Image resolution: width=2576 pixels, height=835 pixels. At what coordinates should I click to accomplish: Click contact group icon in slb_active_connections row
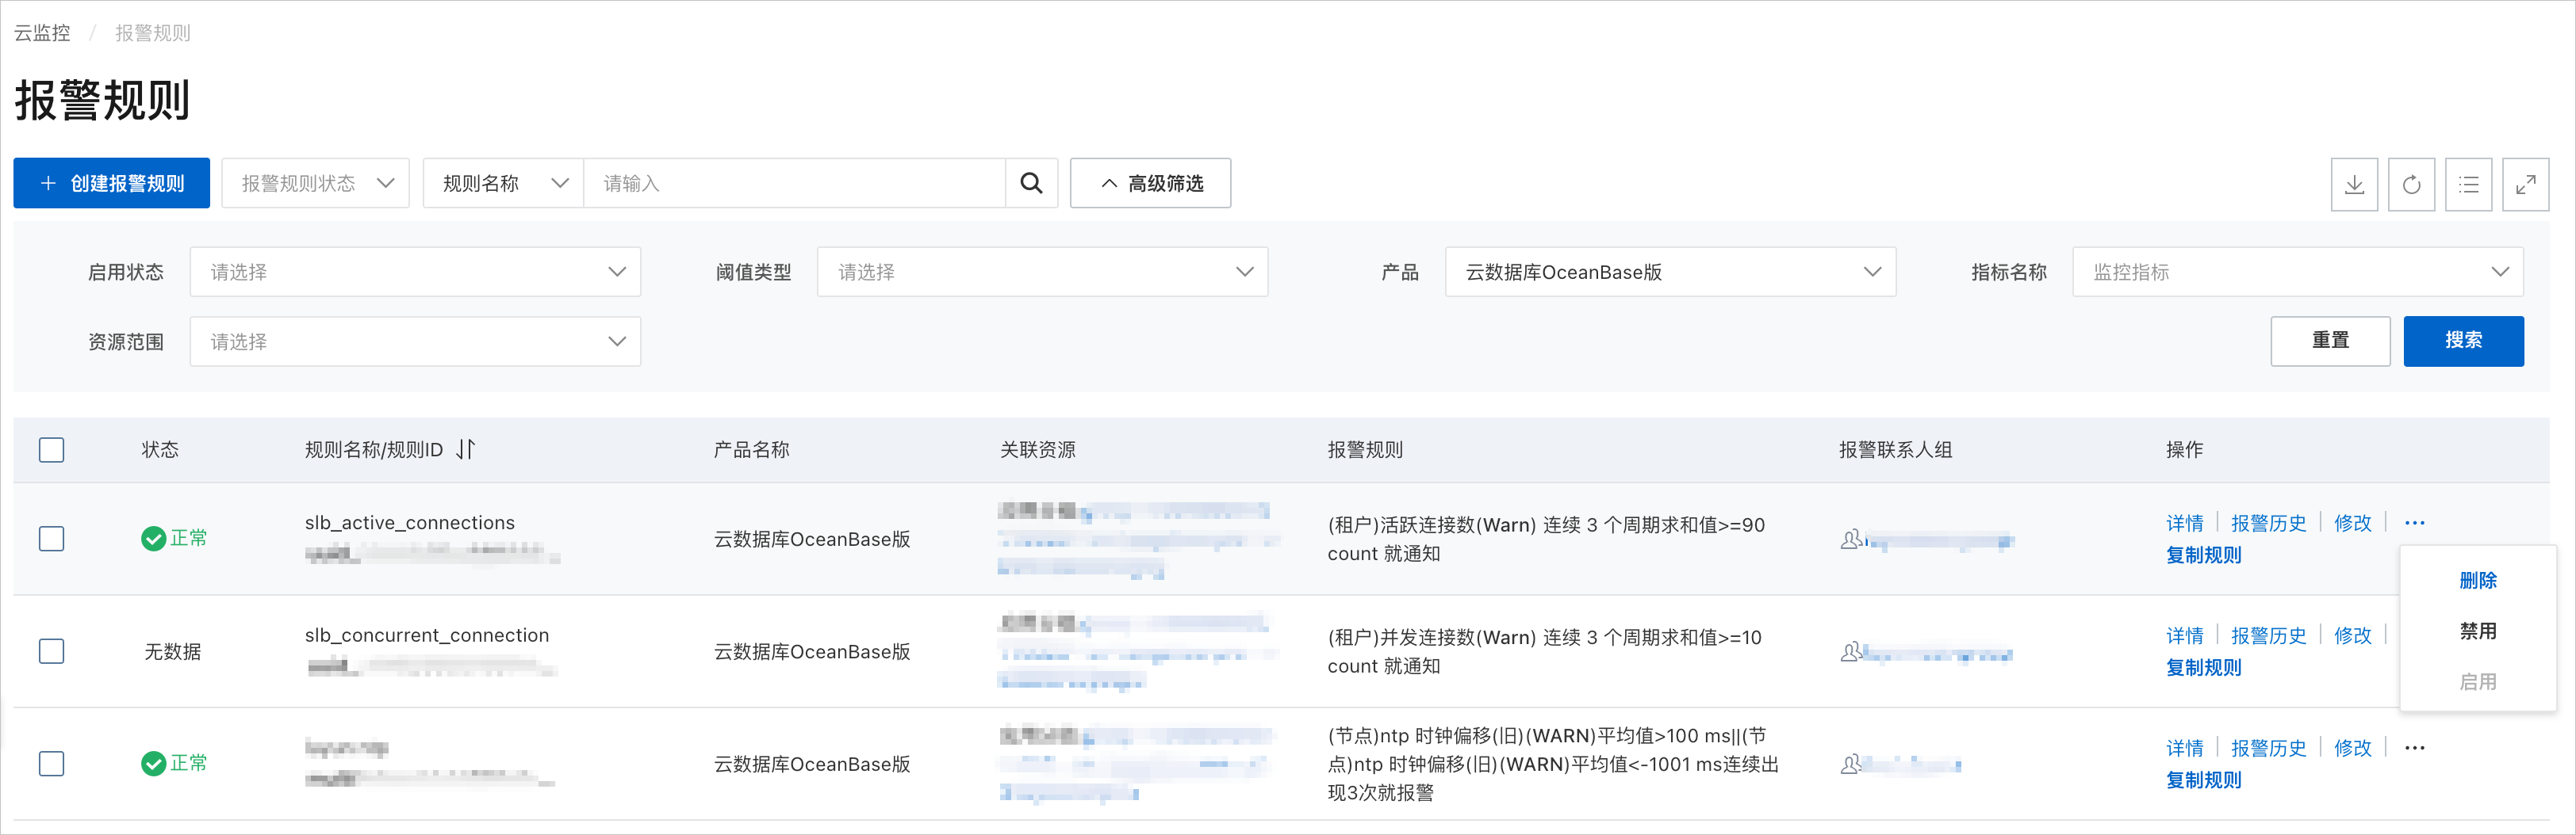(x=1851, y=540)
